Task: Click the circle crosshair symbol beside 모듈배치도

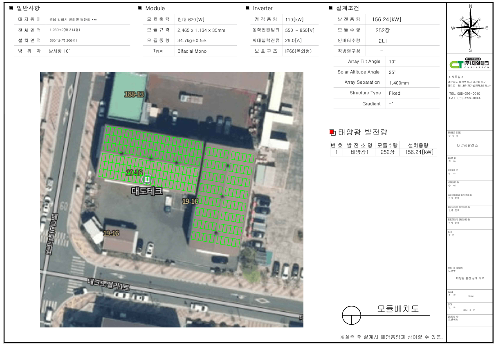Action: point(351,315)
